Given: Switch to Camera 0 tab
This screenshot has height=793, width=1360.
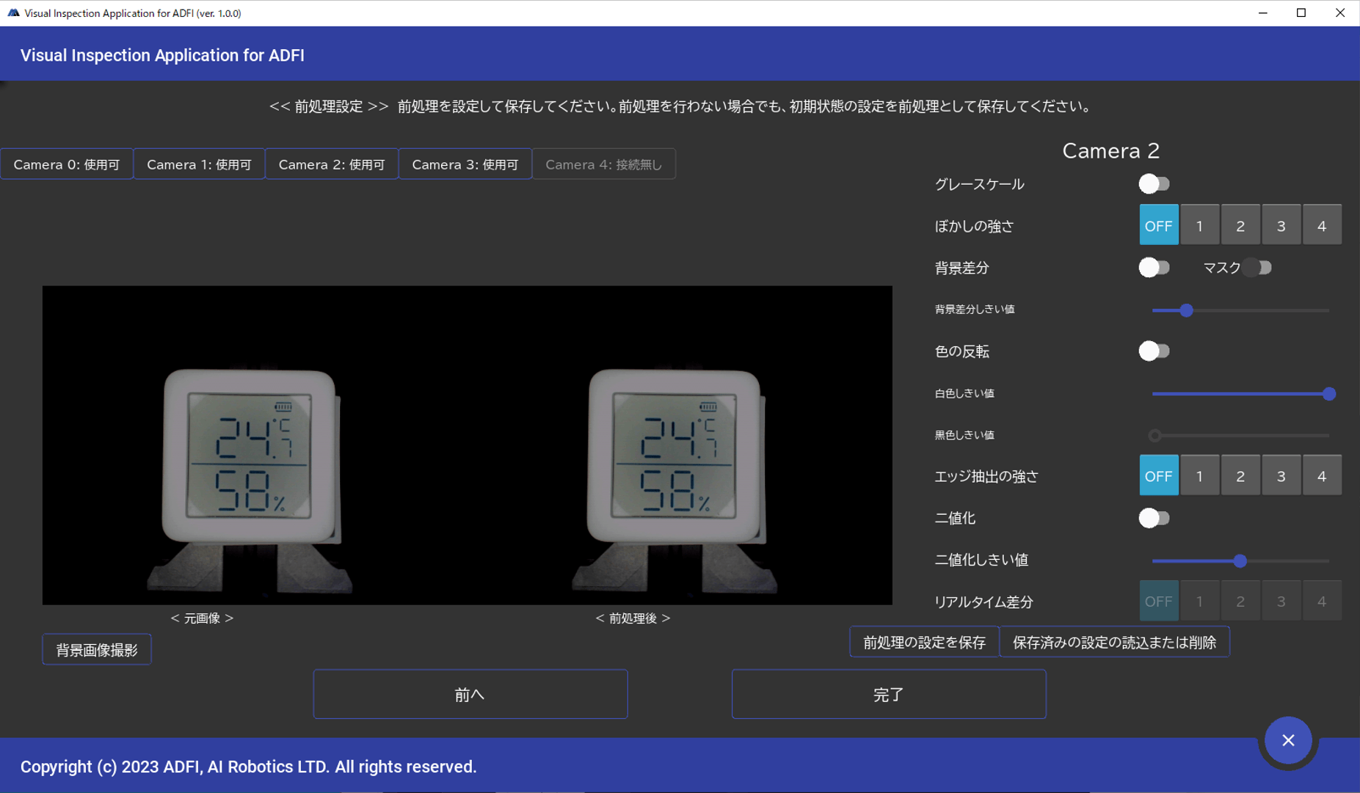Looking at the screenshot, I should coord(67,164).
